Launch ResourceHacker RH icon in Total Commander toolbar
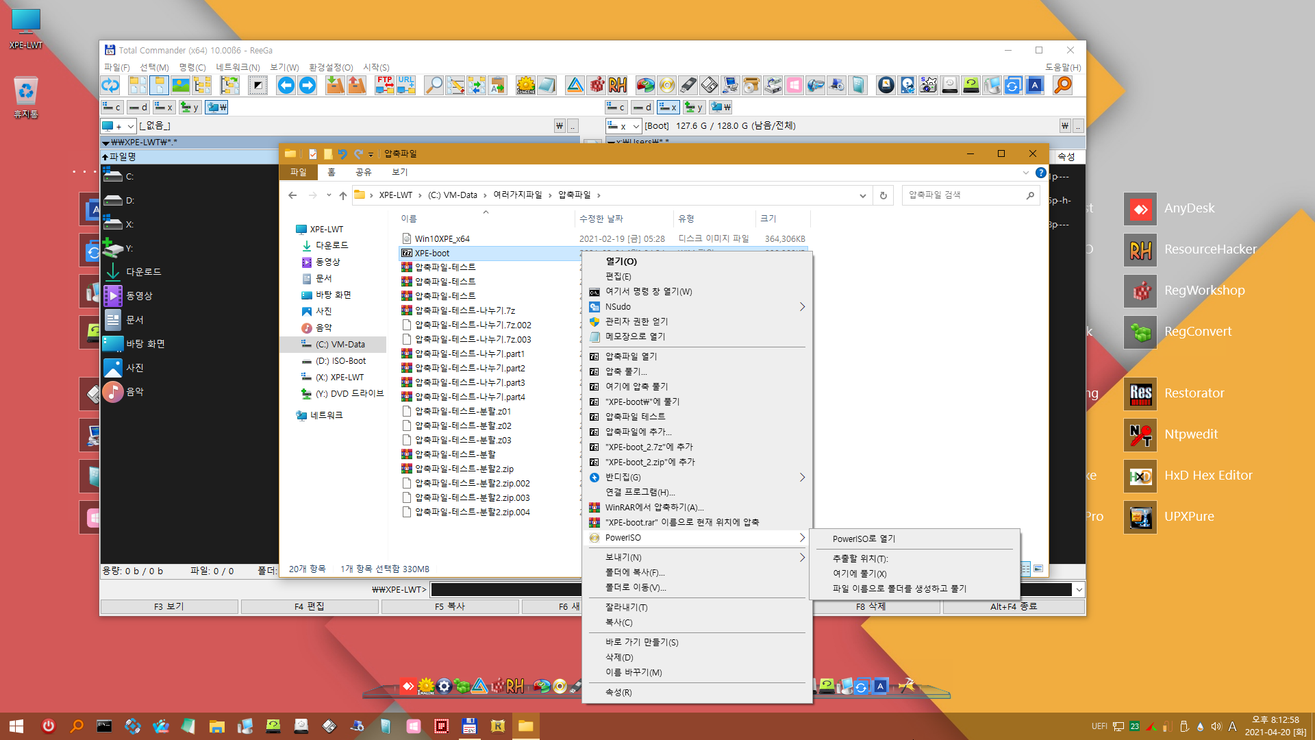Screen dimensions: 1315x740 (x=618, y=85)
